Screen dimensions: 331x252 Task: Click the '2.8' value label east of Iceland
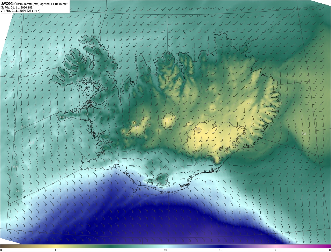tap(304, 134)
